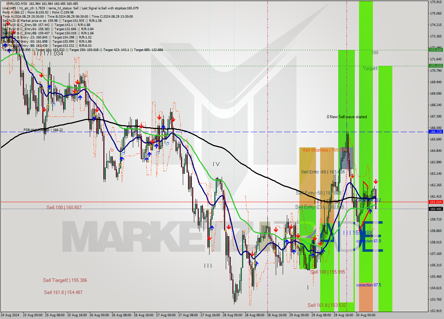This screenshot has width=444, height=319.
Task: Click the 'Target1' label
Action: coord(370,69)
